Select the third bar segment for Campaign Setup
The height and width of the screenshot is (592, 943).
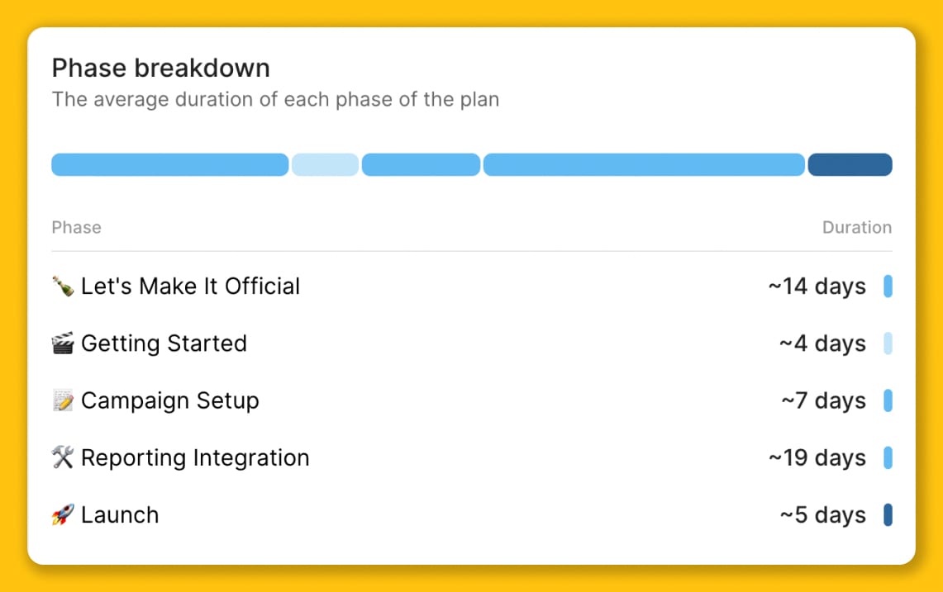(421, 164)
